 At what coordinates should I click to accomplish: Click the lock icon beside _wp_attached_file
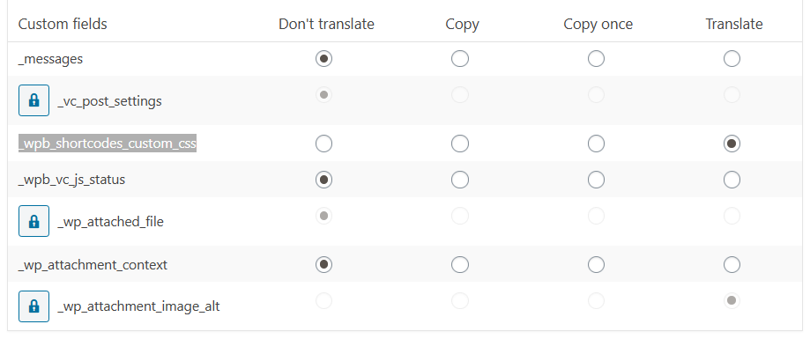34,221
